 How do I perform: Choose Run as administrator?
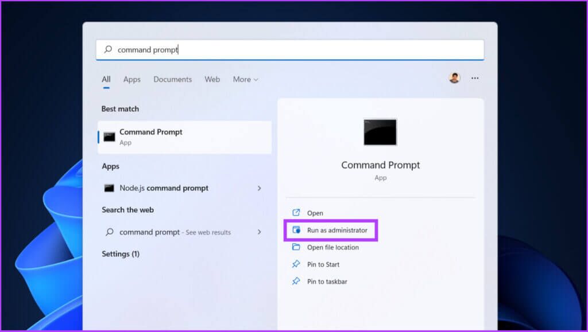(337, 230)
